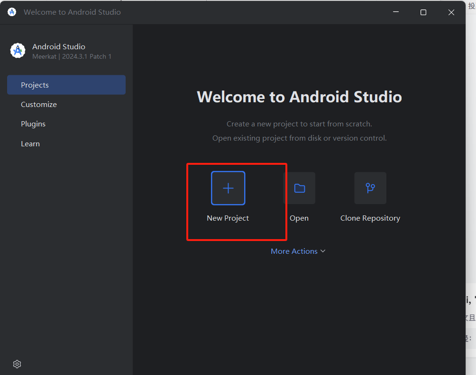
Task: Click the Android Studio title bar icon
Action: click(x=12, y=12)
